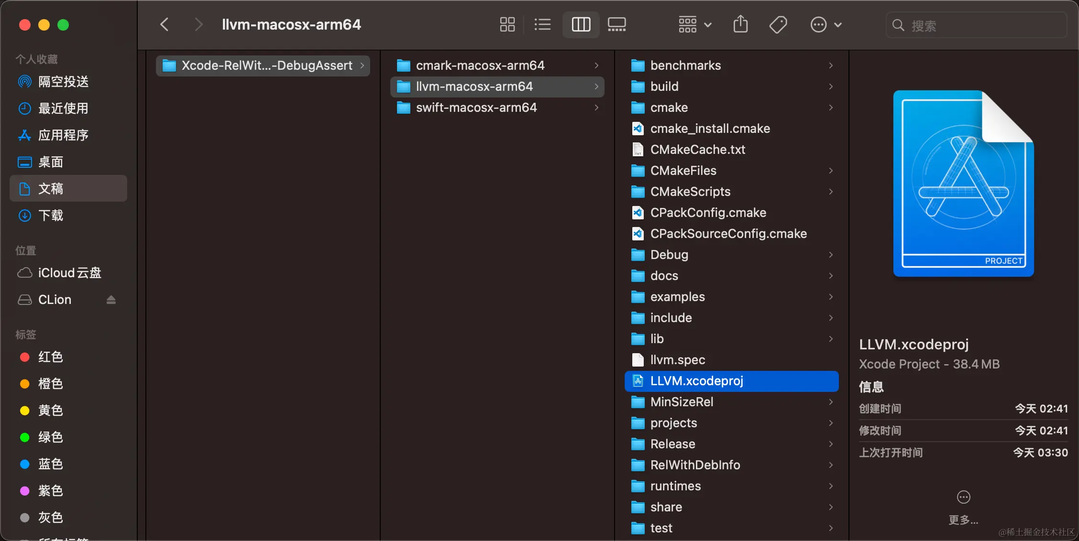The height and width of the screenshot is (541, 1079).
Task: Click the LLVM.xcodeproj preview title
Action: pyautogui.click(x=914, y=344)
